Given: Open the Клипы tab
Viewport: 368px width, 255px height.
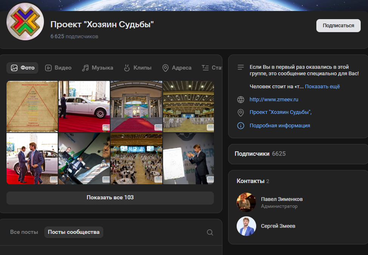Looking at the screenshot, I should [138, 68].
